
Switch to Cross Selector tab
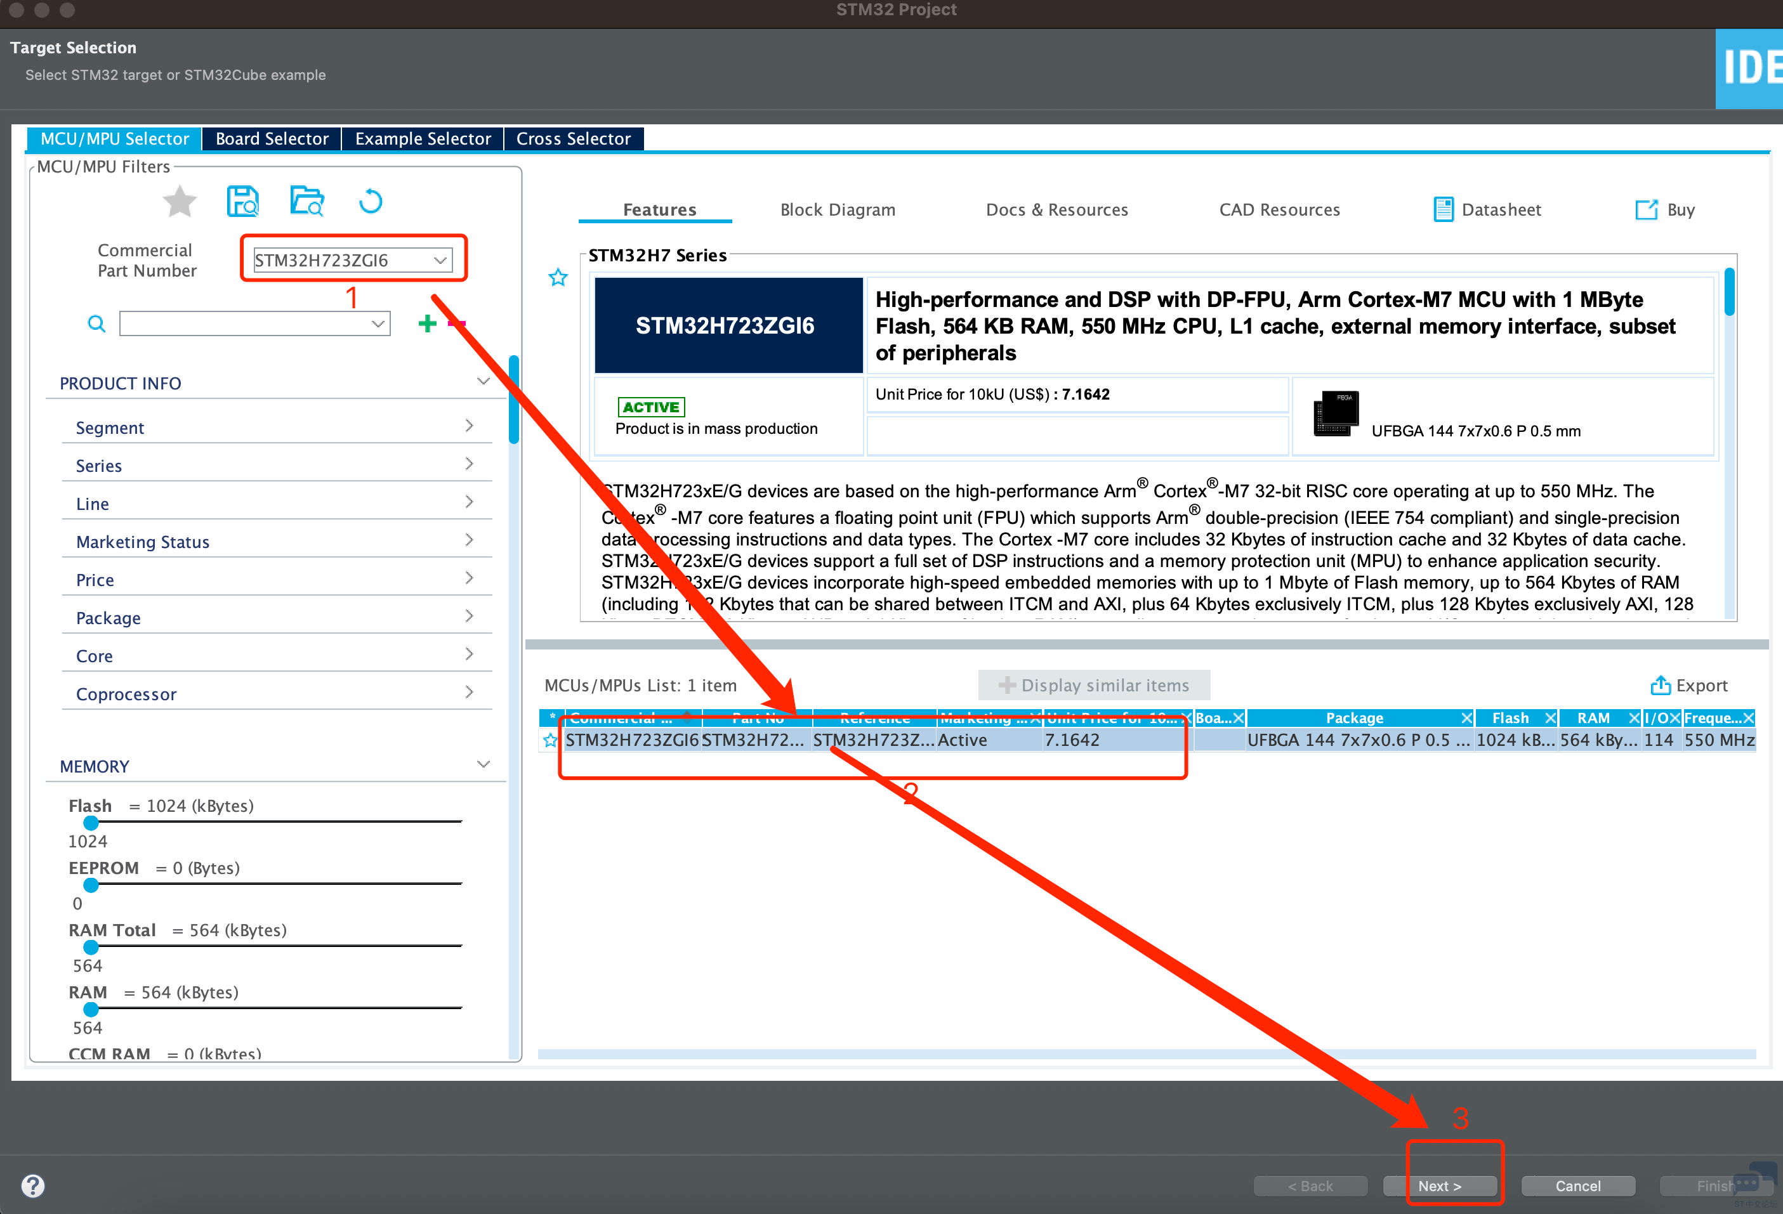click(x=573, y=139)
